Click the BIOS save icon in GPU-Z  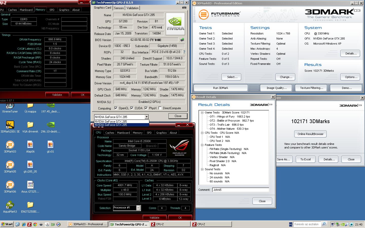(x=182, y=40)
